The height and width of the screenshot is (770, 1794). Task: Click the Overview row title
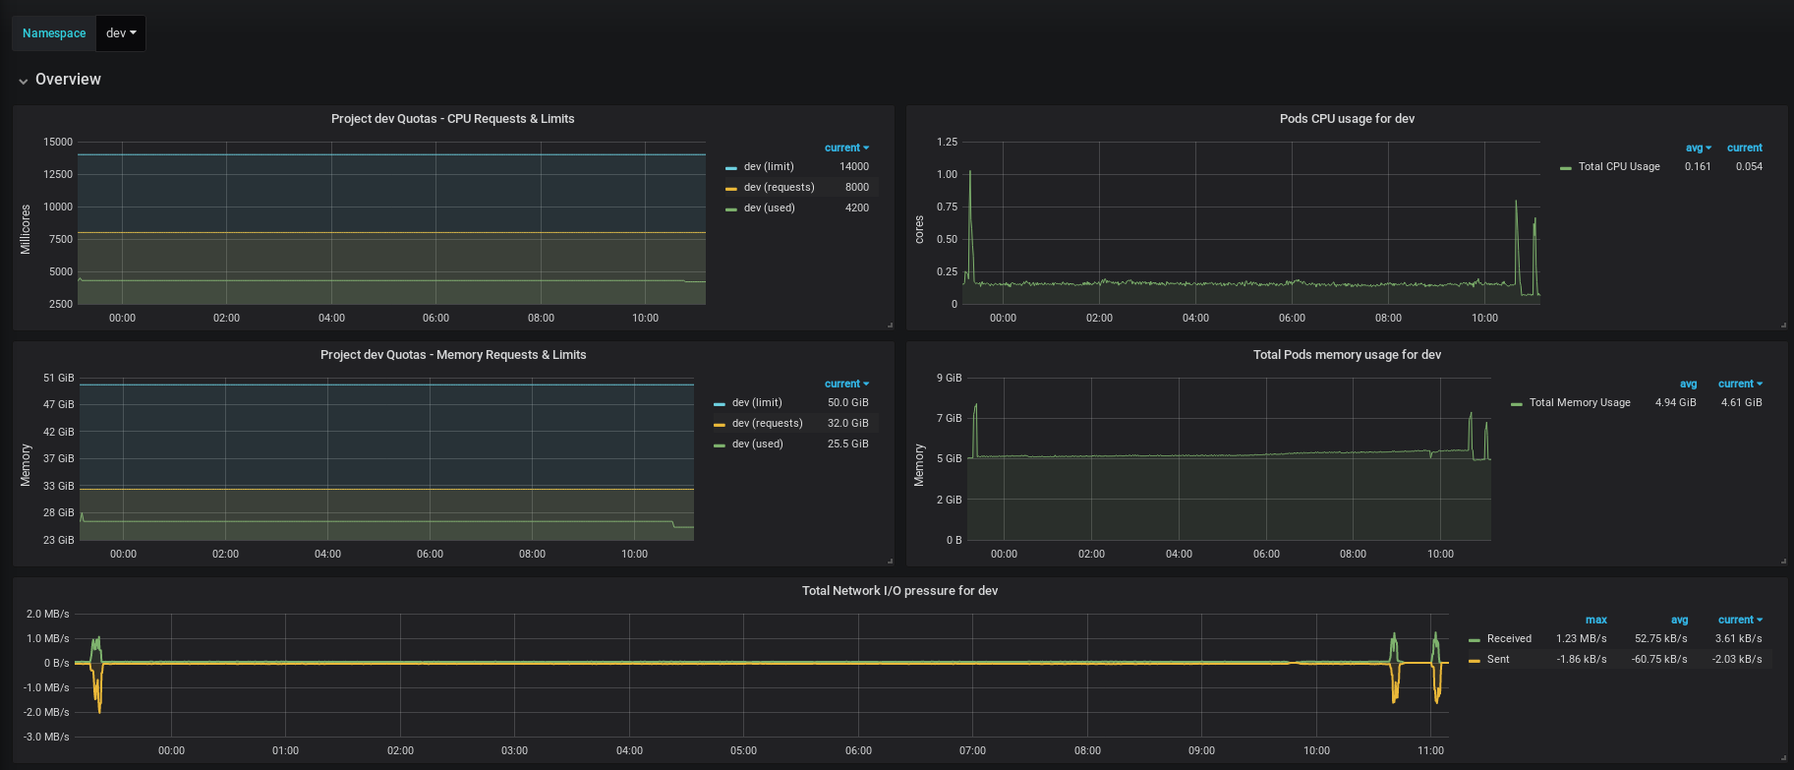click(68, 80)
